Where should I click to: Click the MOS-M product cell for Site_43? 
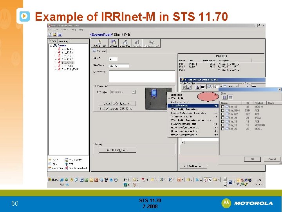click(258, 107)
